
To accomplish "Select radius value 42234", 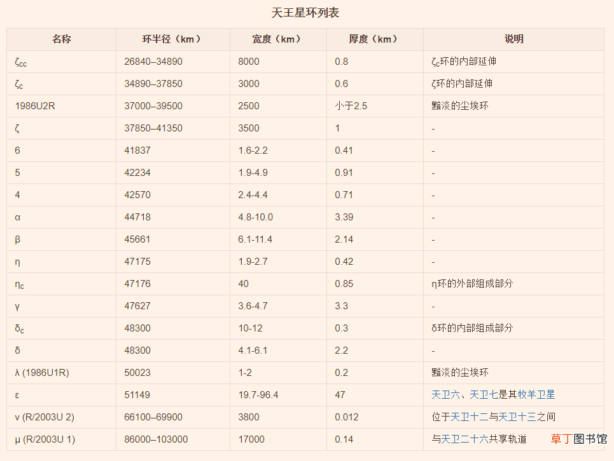I will click(137, 173).
